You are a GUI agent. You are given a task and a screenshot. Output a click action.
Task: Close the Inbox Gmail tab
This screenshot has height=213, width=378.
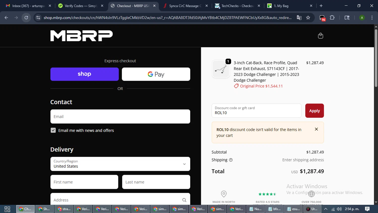click(x=50, y=6)
